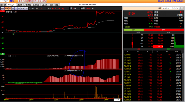This screenshot has width=185, height=102.
Task: Toggle the % percentage axis button
Action: 13,8
